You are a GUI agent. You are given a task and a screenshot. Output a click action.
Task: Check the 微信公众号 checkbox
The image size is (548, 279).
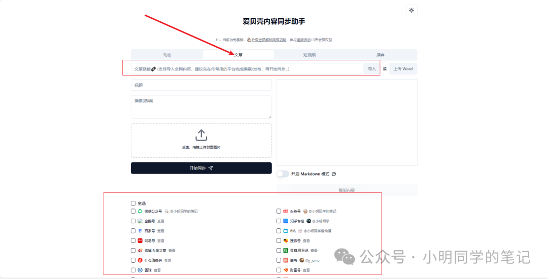133,211
